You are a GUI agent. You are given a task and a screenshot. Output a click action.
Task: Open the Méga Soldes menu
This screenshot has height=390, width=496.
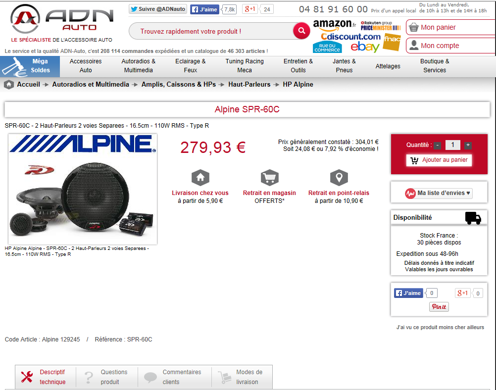pyautogui.click(x=30, y=66)
